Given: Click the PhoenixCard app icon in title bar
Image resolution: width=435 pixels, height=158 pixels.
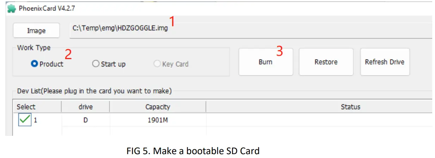Looking at the screenshot, I should (x=11, y=8).
